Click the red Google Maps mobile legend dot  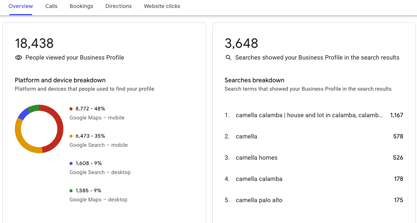(x=71, y=109)
